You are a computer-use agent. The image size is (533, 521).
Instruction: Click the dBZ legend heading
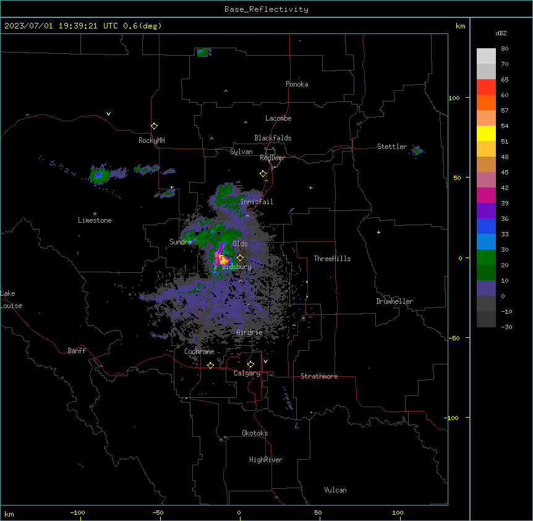tap(501, 33)
